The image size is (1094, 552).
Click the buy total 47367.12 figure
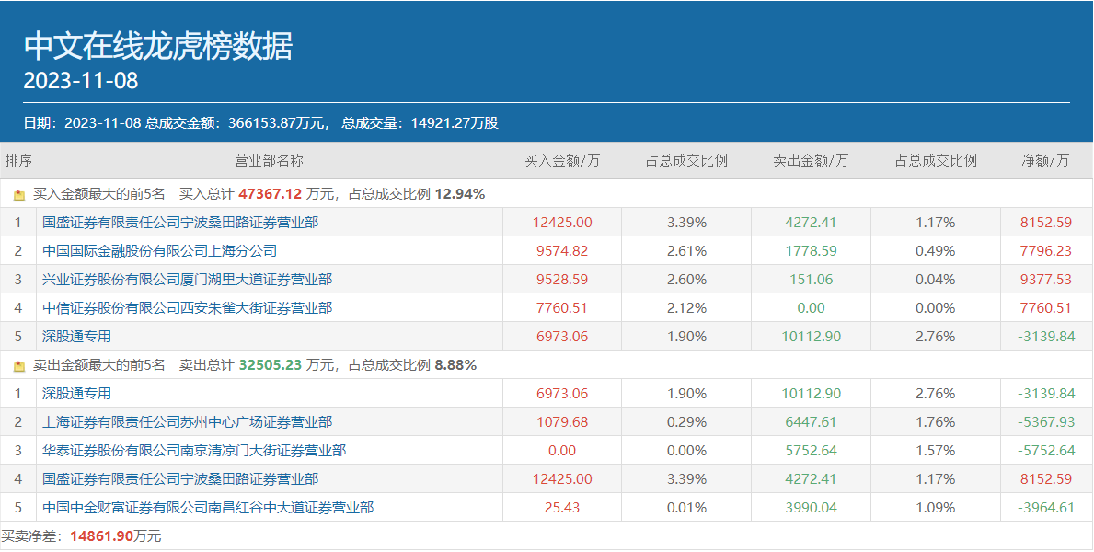click(270, 194)
